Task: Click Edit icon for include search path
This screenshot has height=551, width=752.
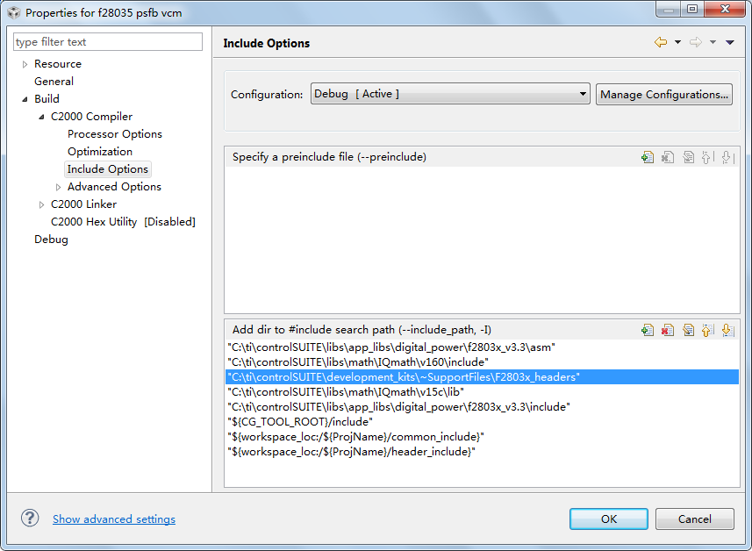Action: [x=688, y=330]
